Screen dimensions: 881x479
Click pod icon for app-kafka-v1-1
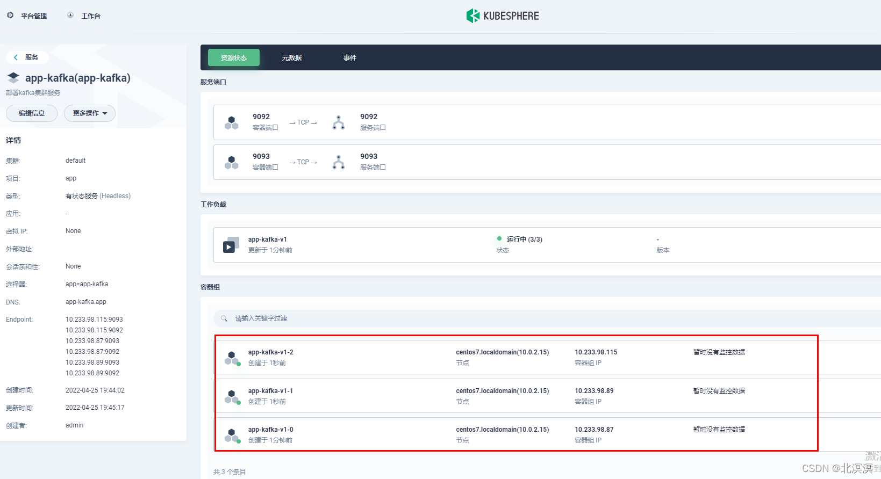tap(232, 397)
